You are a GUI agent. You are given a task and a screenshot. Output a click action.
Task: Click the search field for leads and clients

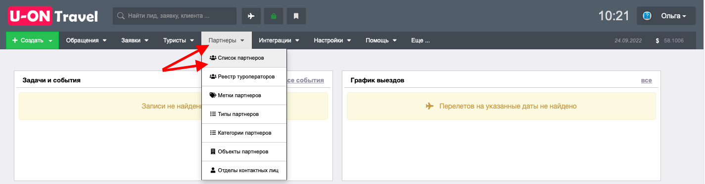pos(175,16)
